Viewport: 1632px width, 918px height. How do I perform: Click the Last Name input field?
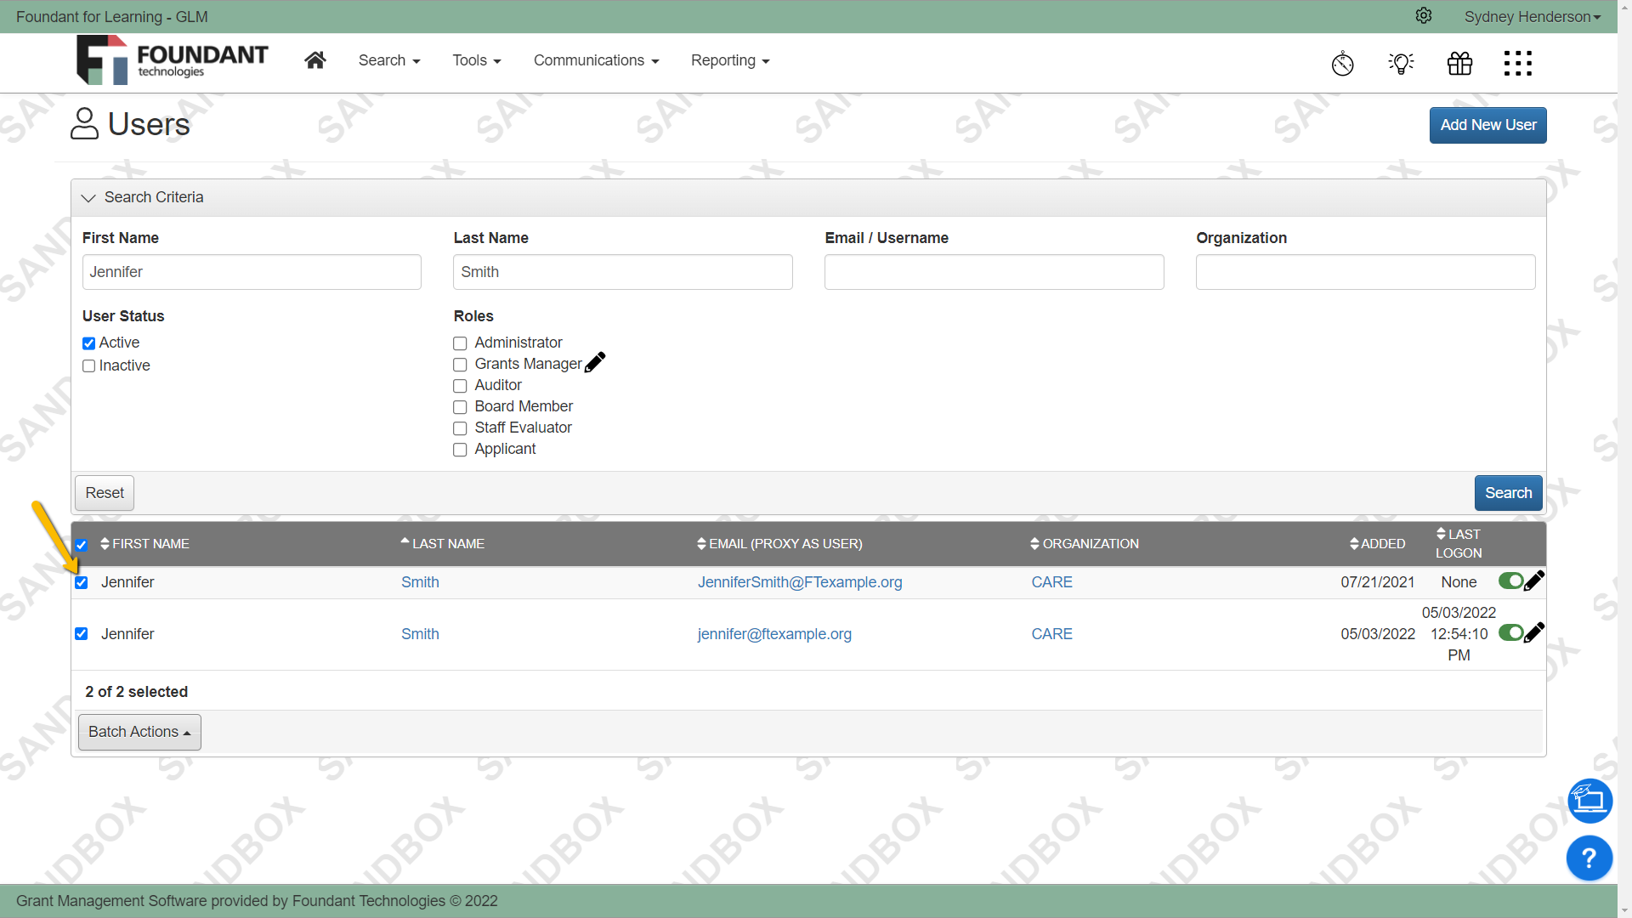623,272
